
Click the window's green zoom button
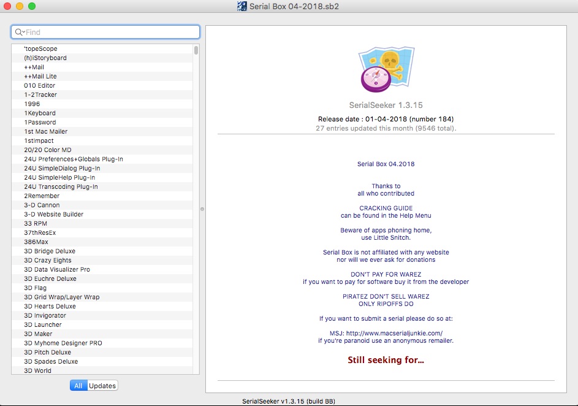pyautogui.click(x=32, y=6)
